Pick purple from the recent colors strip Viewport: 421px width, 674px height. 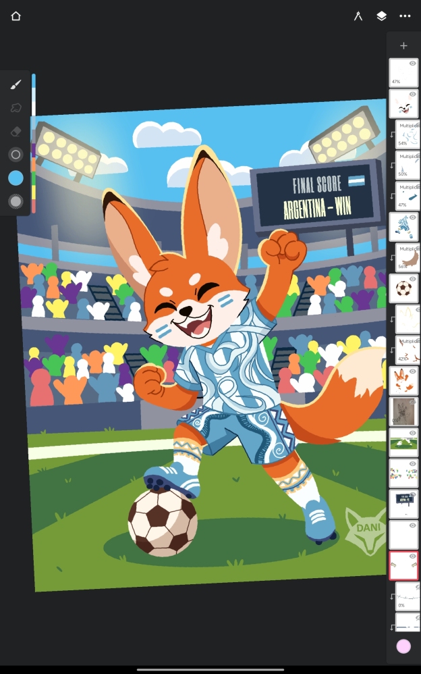click(34, 151)
